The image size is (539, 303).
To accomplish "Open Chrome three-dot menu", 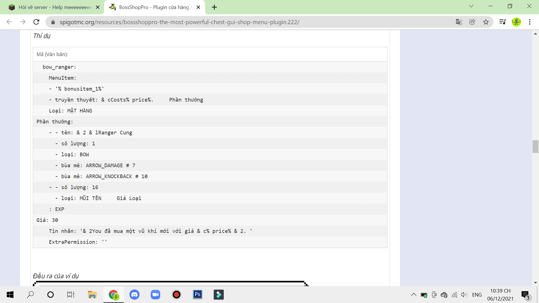I will [530, 22].
